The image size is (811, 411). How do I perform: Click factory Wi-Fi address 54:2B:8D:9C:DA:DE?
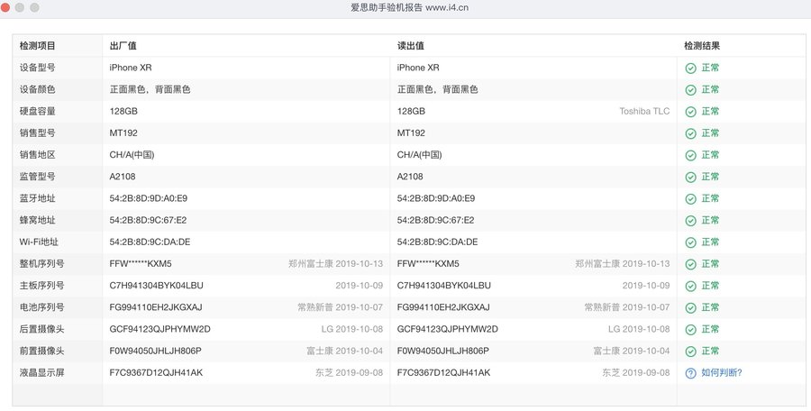[150, 242]
